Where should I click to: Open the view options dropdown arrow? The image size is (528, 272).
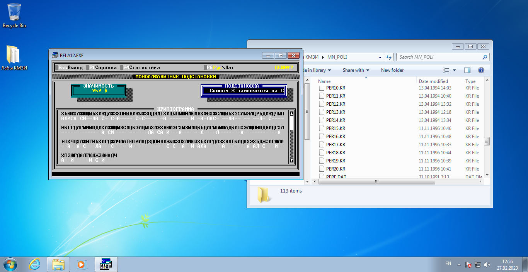tap(454, 70)
